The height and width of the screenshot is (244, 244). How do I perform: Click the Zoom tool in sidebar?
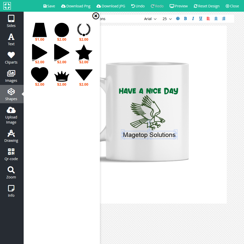click(11, 173)
